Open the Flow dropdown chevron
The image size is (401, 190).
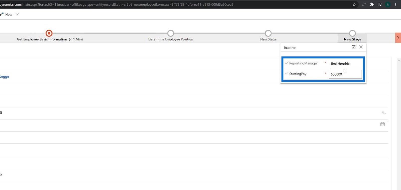coord(17,14)
